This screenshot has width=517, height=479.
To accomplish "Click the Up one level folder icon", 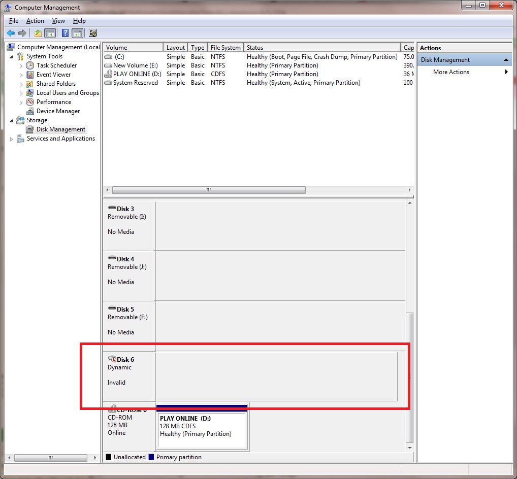I will [x=38, y=33].
